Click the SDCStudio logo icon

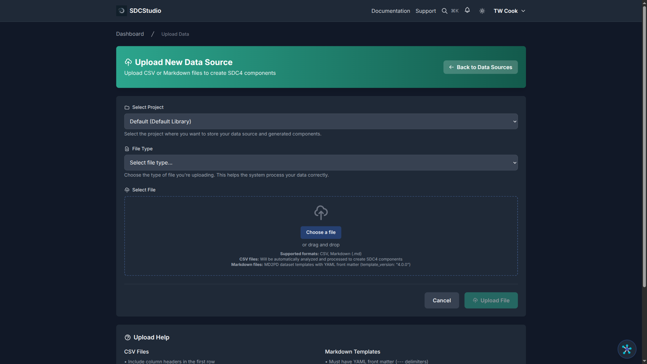121,10
